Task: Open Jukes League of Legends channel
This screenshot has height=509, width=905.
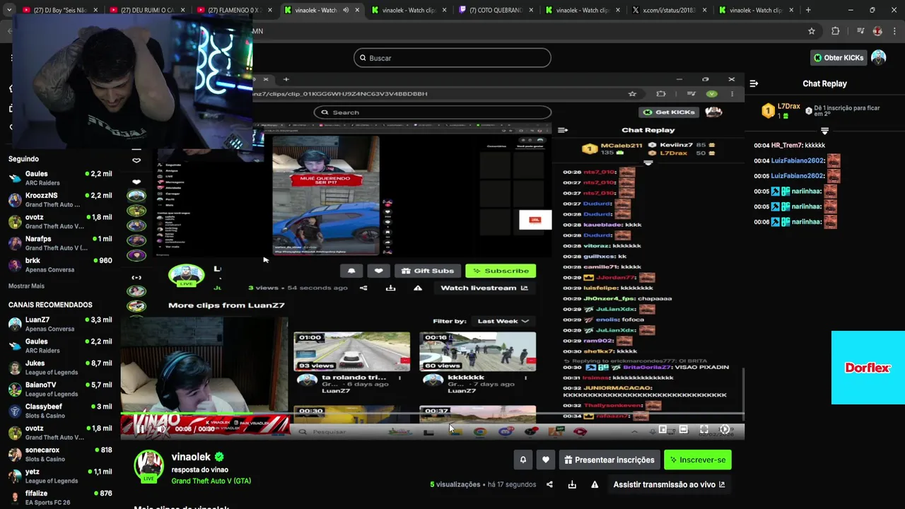Action: click(x=60, y=368)
